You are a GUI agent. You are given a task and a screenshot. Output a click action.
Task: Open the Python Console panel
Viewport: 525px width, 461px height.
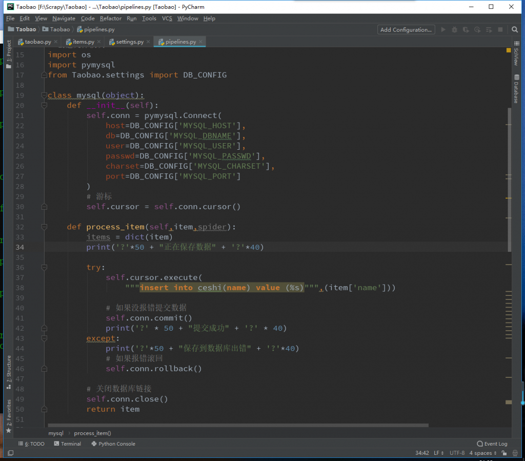(x=113, y=444)
